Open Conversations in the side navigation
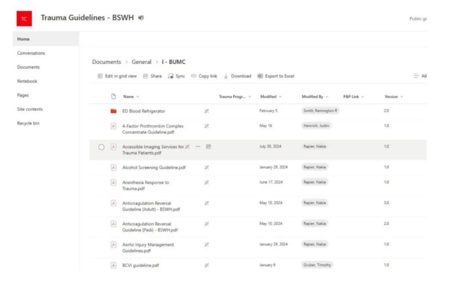 point(31,53)
